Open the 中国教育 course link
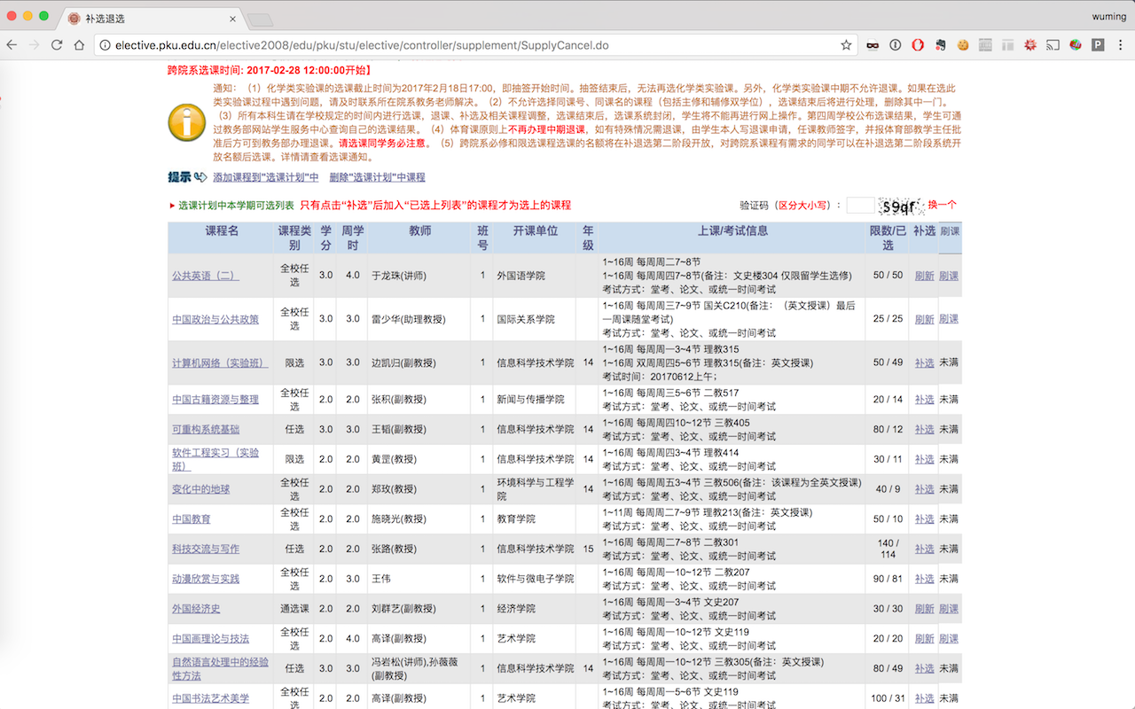The image size is (1135, 709). tap(192, 519)
